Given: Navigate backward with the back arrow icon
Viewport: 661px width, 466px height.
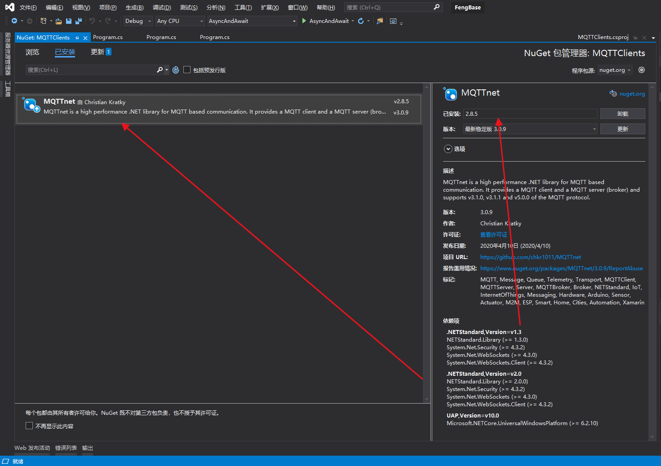Looking at the screenshot, I should pyautogui.click(x=14, y=21).
